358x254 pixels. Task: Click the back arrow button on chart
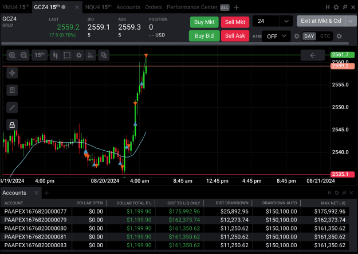pyautogui.click(x=313, y=55)
